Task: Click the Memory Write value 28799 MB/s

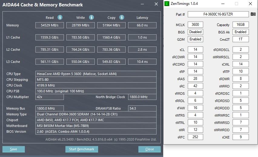Action: click(x=81, y=25)
